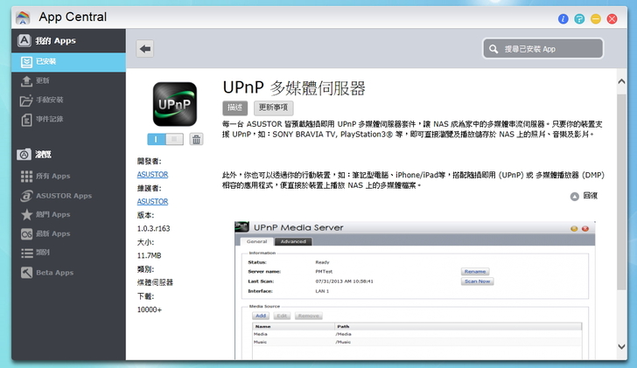Click the version text 1.0.3.r163
This screenshot has height=368, width=637.
pyautogui.click(x=154, y=228)
